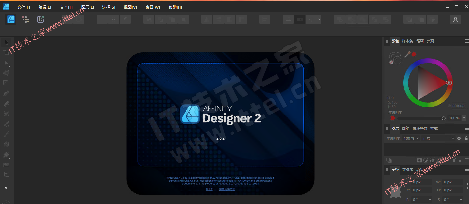
Task: Open the Color panel options menu
Action: (x=467, y=41)
